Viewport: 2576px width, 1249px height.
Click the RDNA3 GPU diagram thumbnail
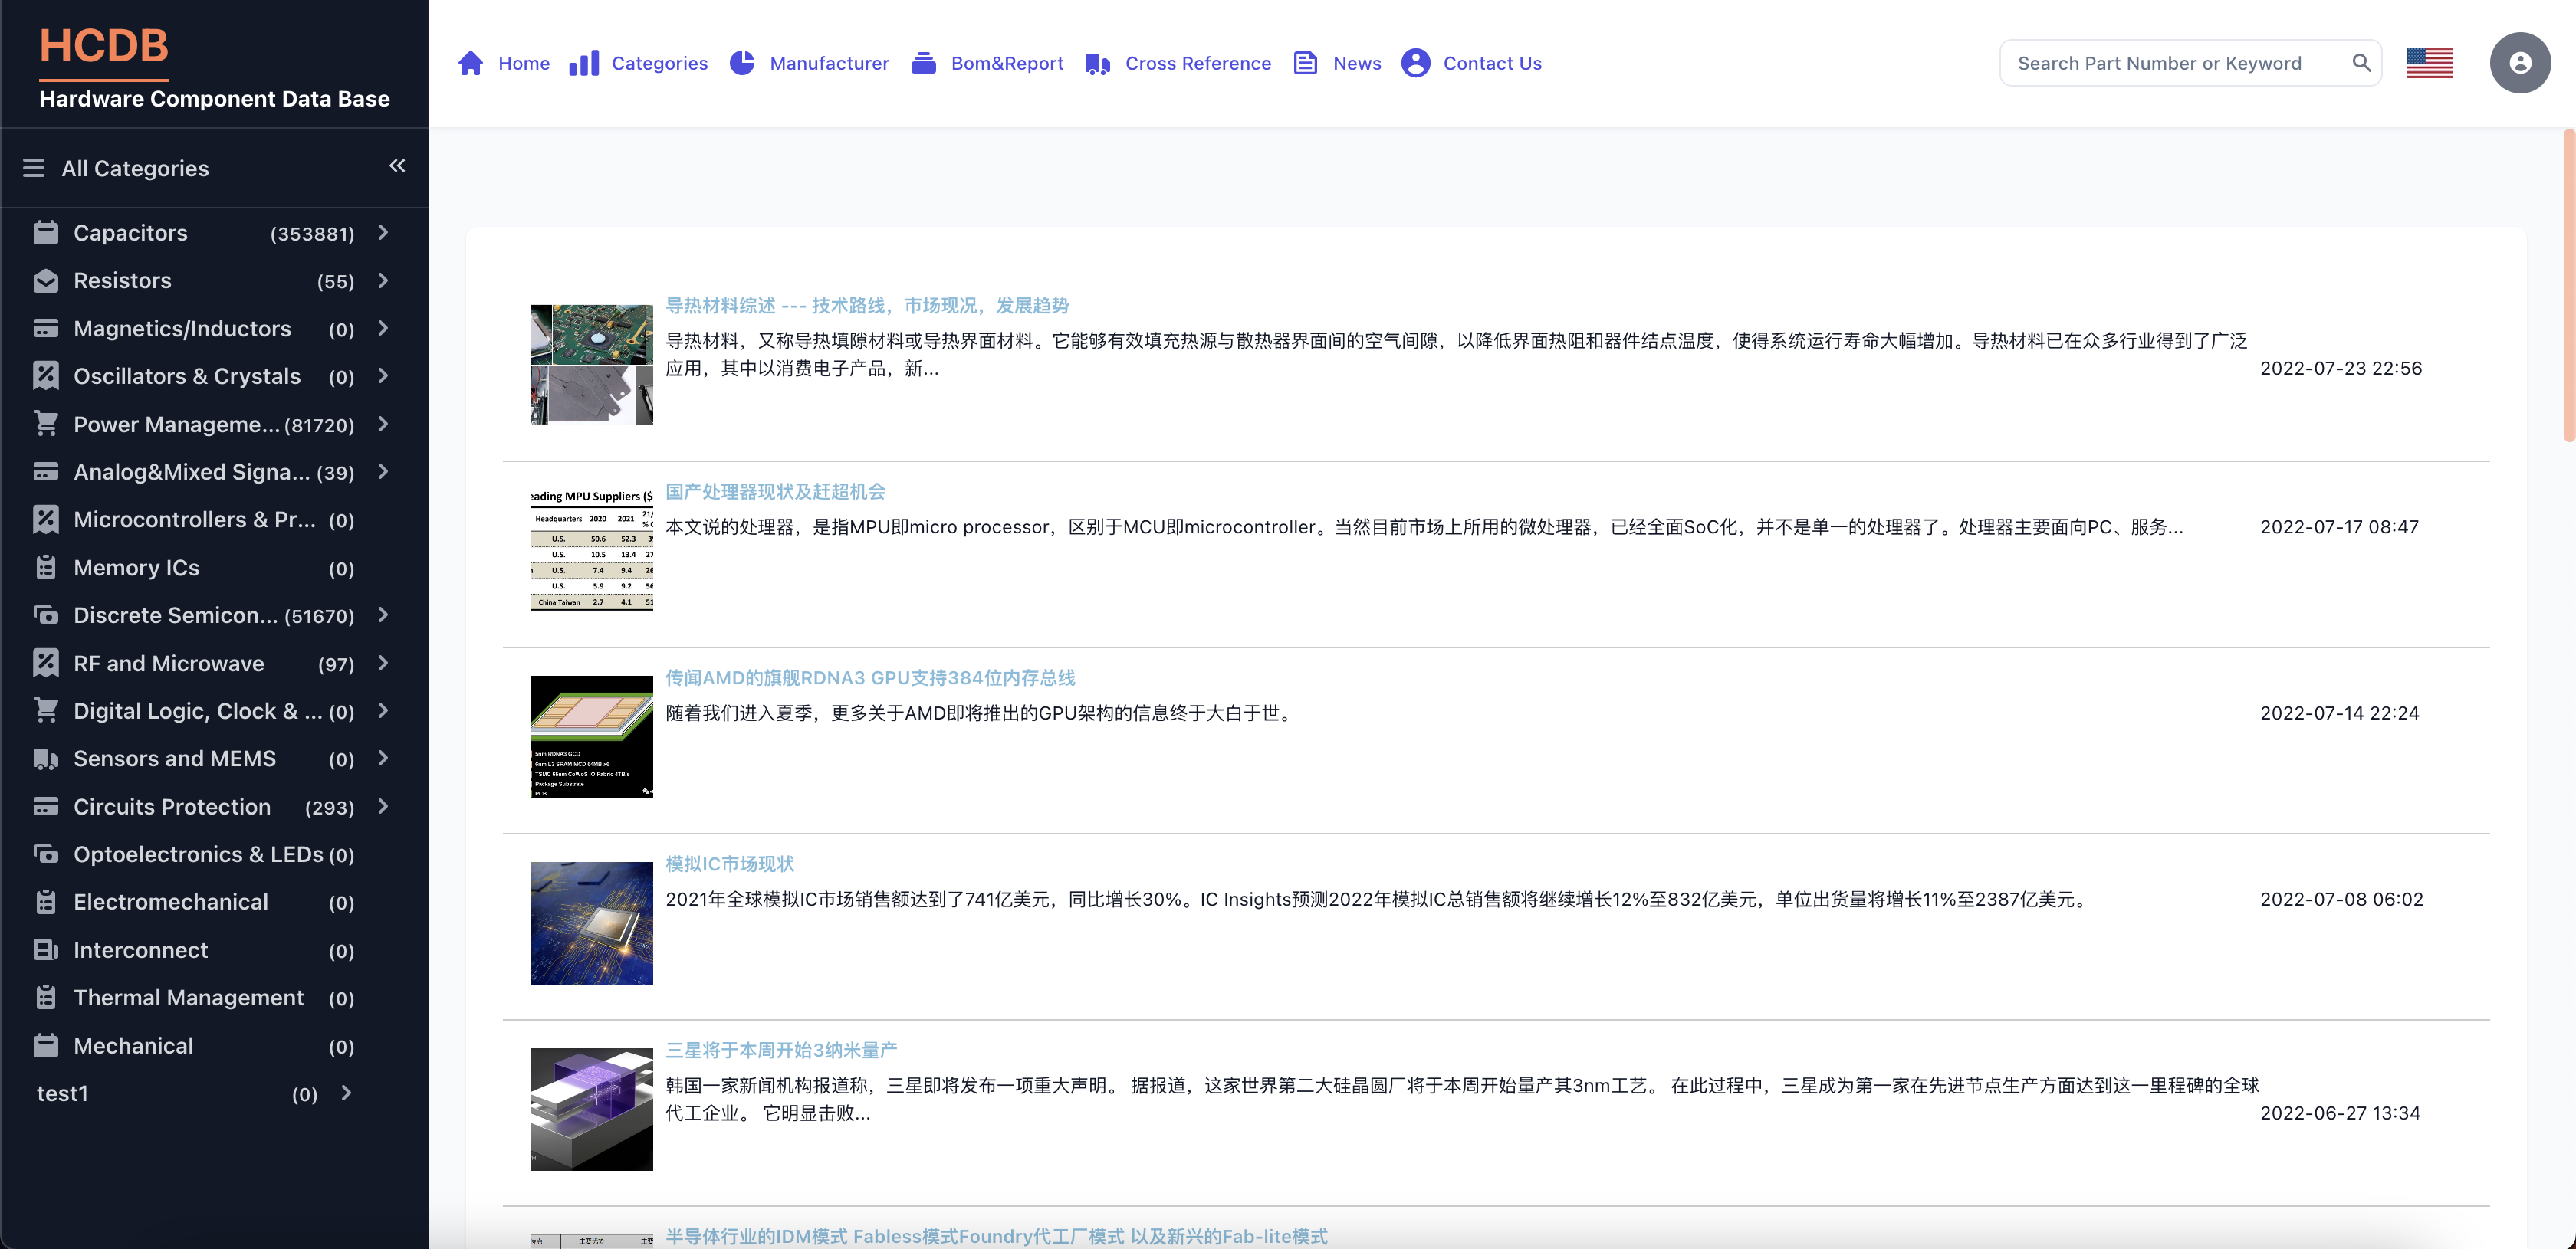pos(591,736)
